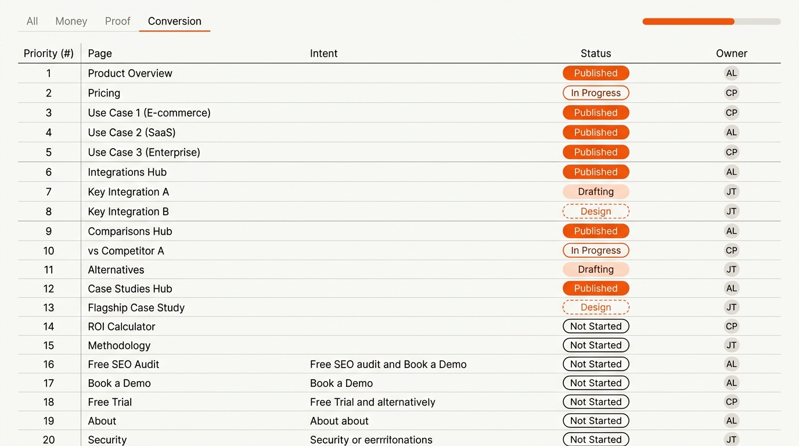Click priority number 10 cell
This screenshot has width=799, height=446.
pyautogui.click(x=49, y=250)
